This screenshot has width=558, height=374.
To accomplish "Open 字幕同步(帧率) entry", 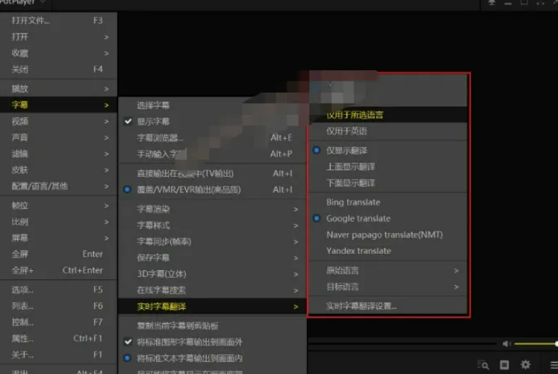I will tap(212, 242).
